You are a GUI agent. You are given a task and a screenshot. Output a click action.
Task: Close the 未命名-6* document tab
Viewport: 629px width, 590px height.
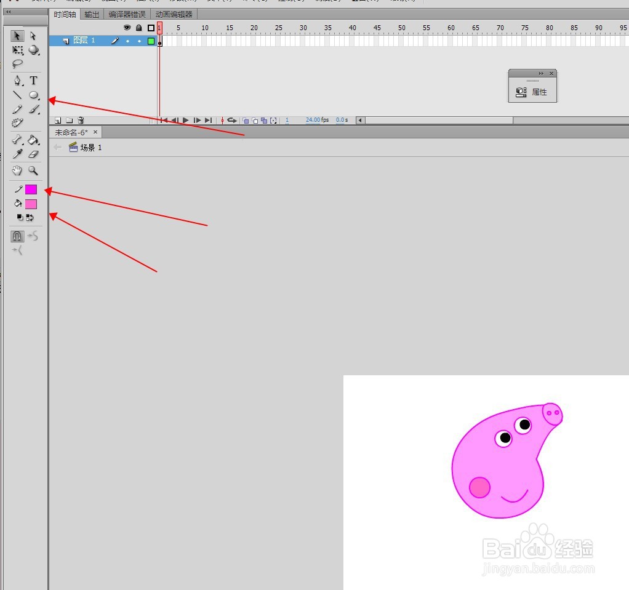[x=95, y=132]
